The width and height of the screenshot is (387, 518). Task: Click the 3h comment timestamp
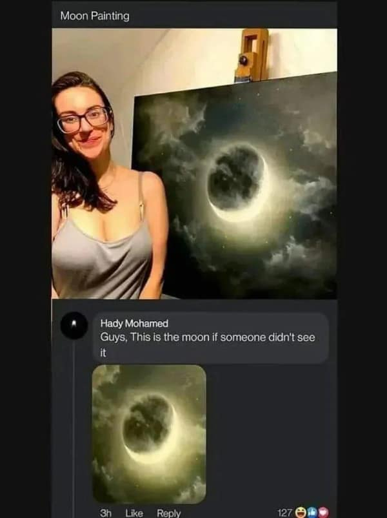106,513
